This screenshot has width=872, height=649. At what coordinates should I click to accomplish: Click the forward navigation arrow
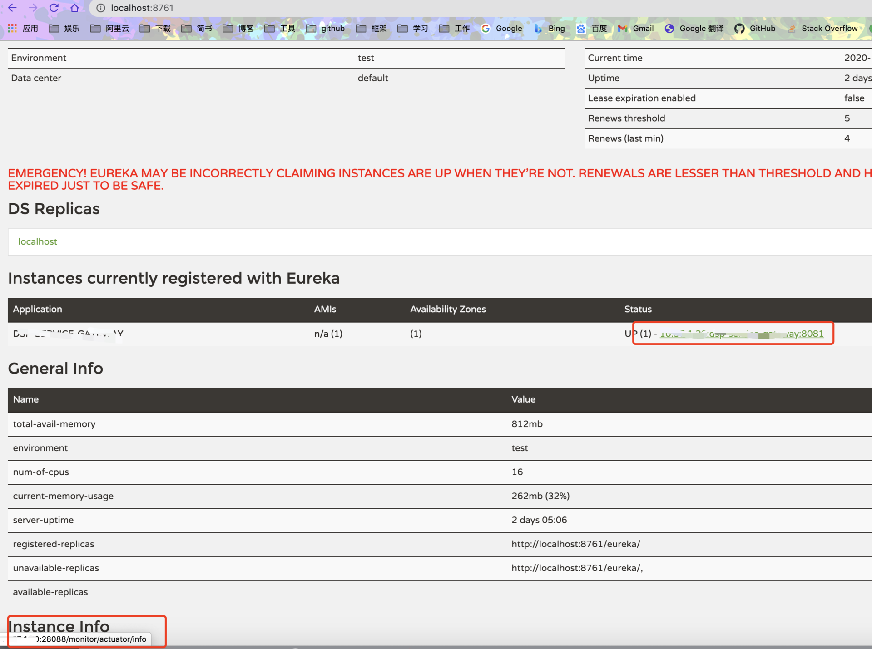click(x=33, y=8)
